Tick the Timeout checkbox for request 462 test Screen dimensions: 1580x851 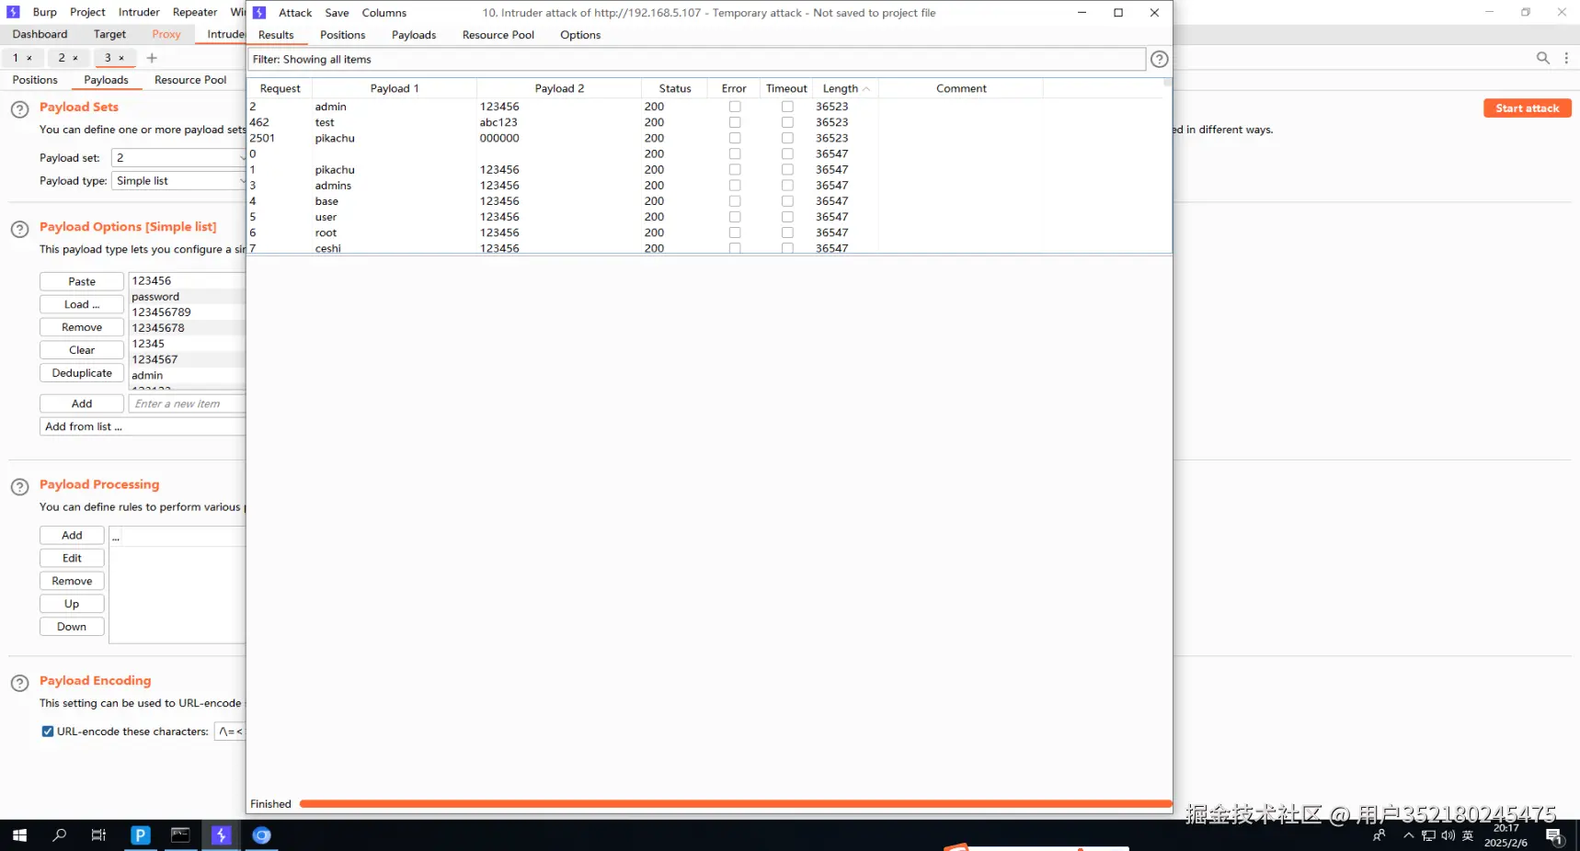(x=787, y=122)
